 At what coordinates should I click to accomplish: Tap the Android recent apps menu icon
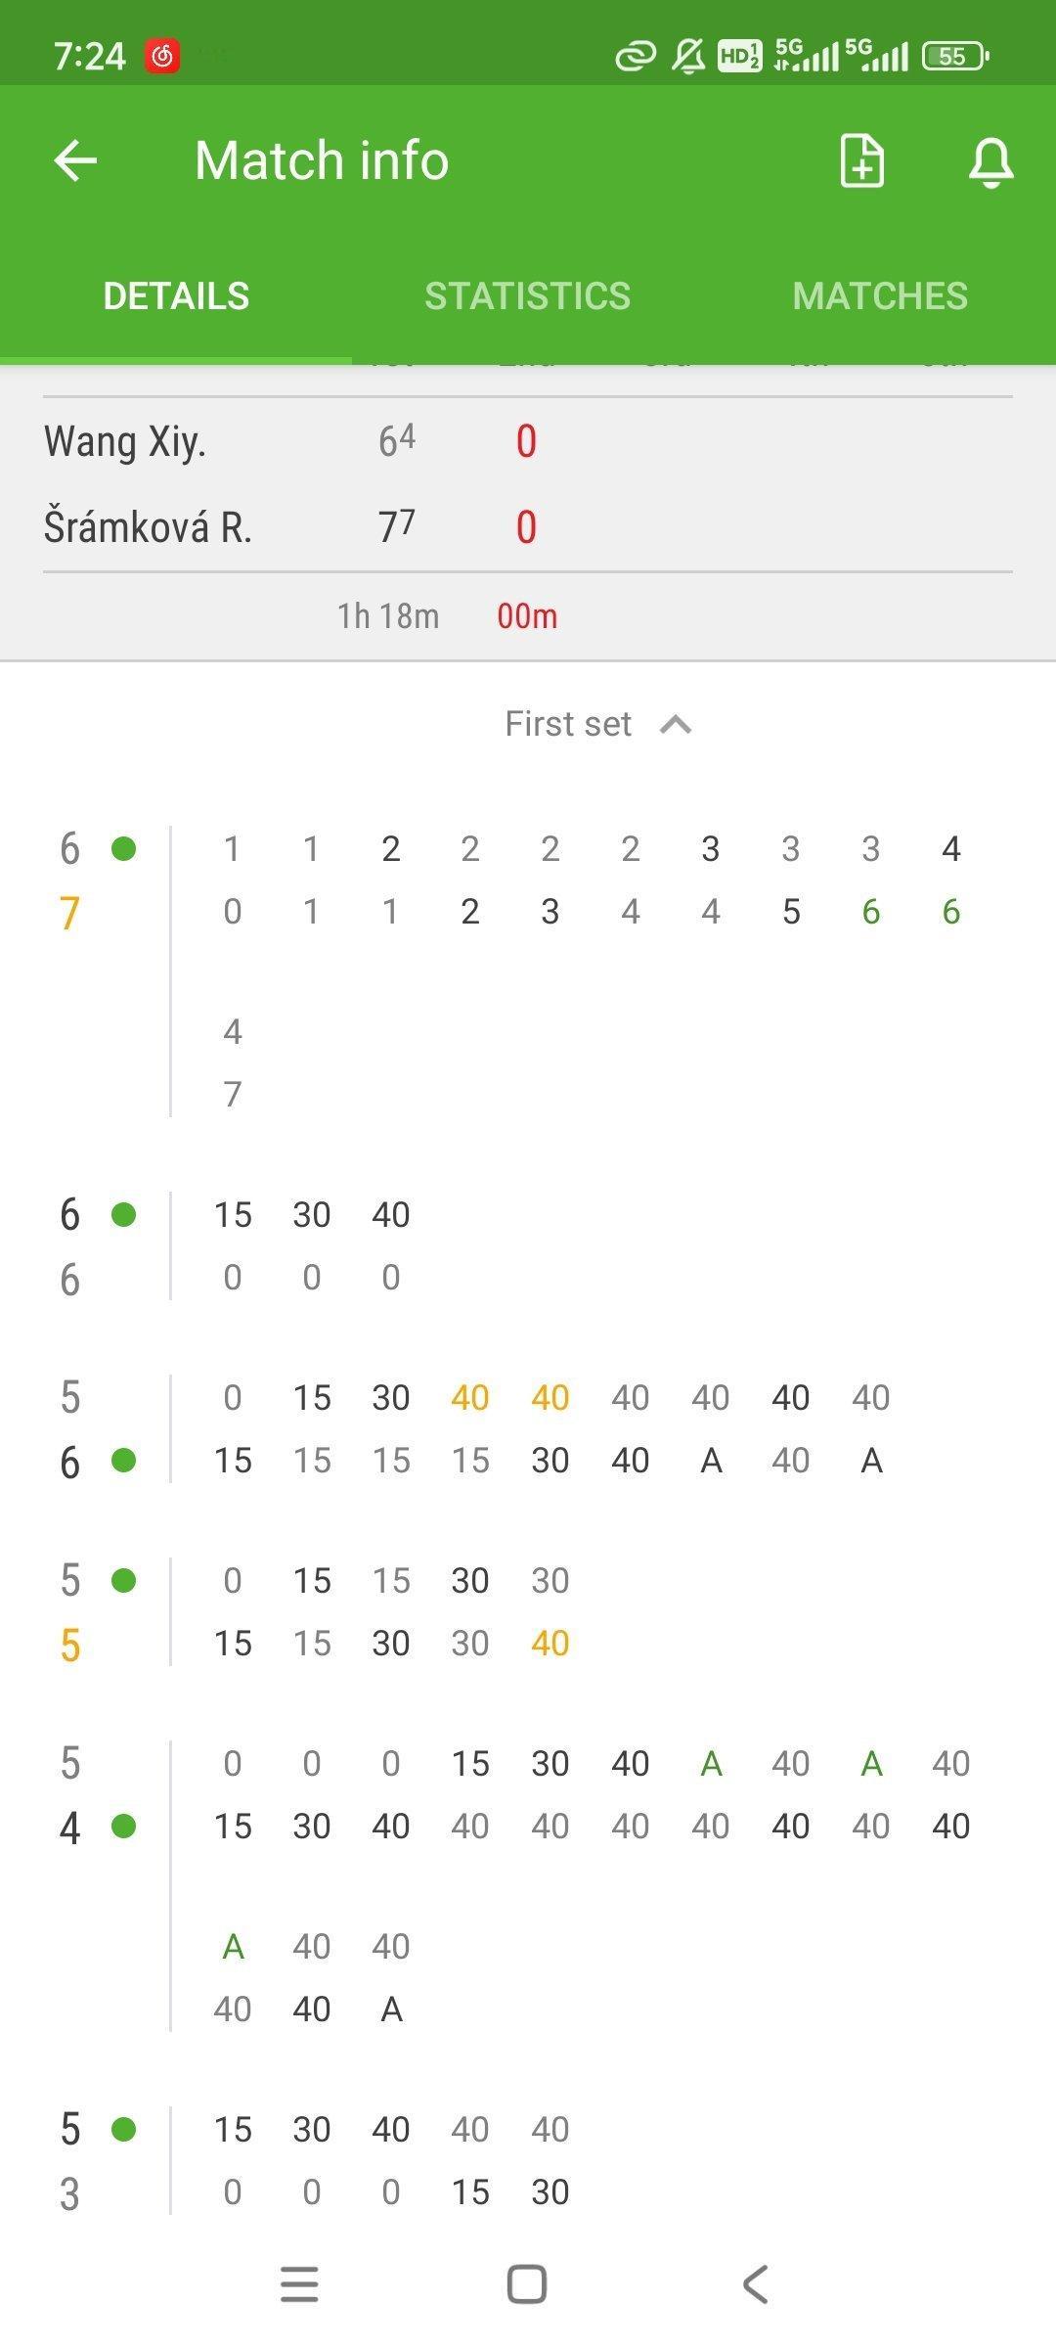299,2284
